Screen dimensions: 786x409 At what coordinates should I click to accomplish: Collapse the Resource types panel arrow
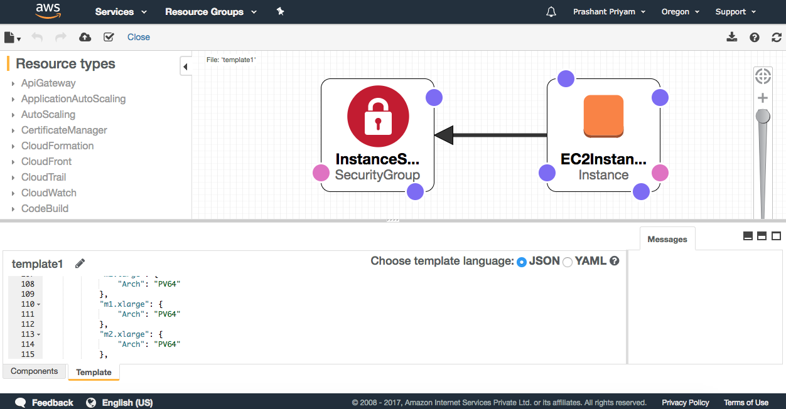tap(186, 66)
